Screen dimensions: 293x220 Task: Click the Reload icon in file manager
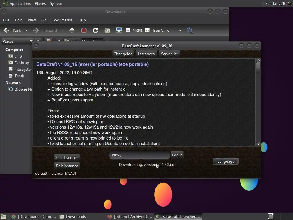pyautogui.click(x=96, y=30)
